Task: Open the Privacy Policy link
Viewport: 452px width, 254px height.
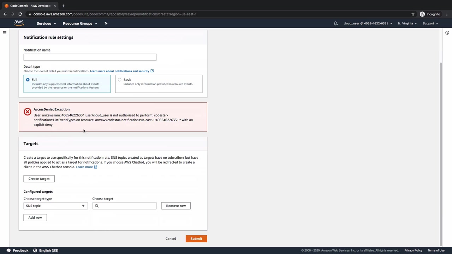Action: (413, 250)
